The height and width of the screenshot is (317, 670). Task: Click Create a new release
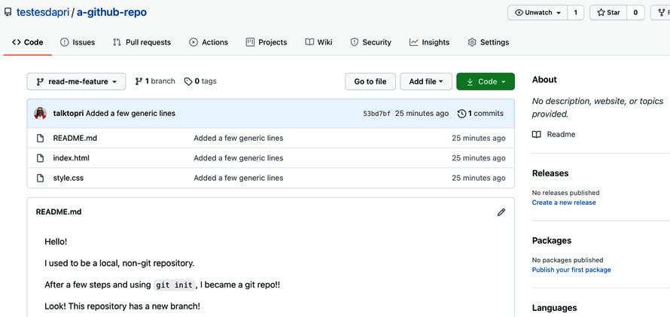[564, 203]
